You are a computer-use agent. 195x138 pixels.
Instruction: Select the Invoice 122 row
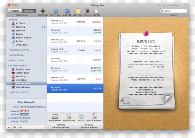pyautogui.click(x=75, y=41)
